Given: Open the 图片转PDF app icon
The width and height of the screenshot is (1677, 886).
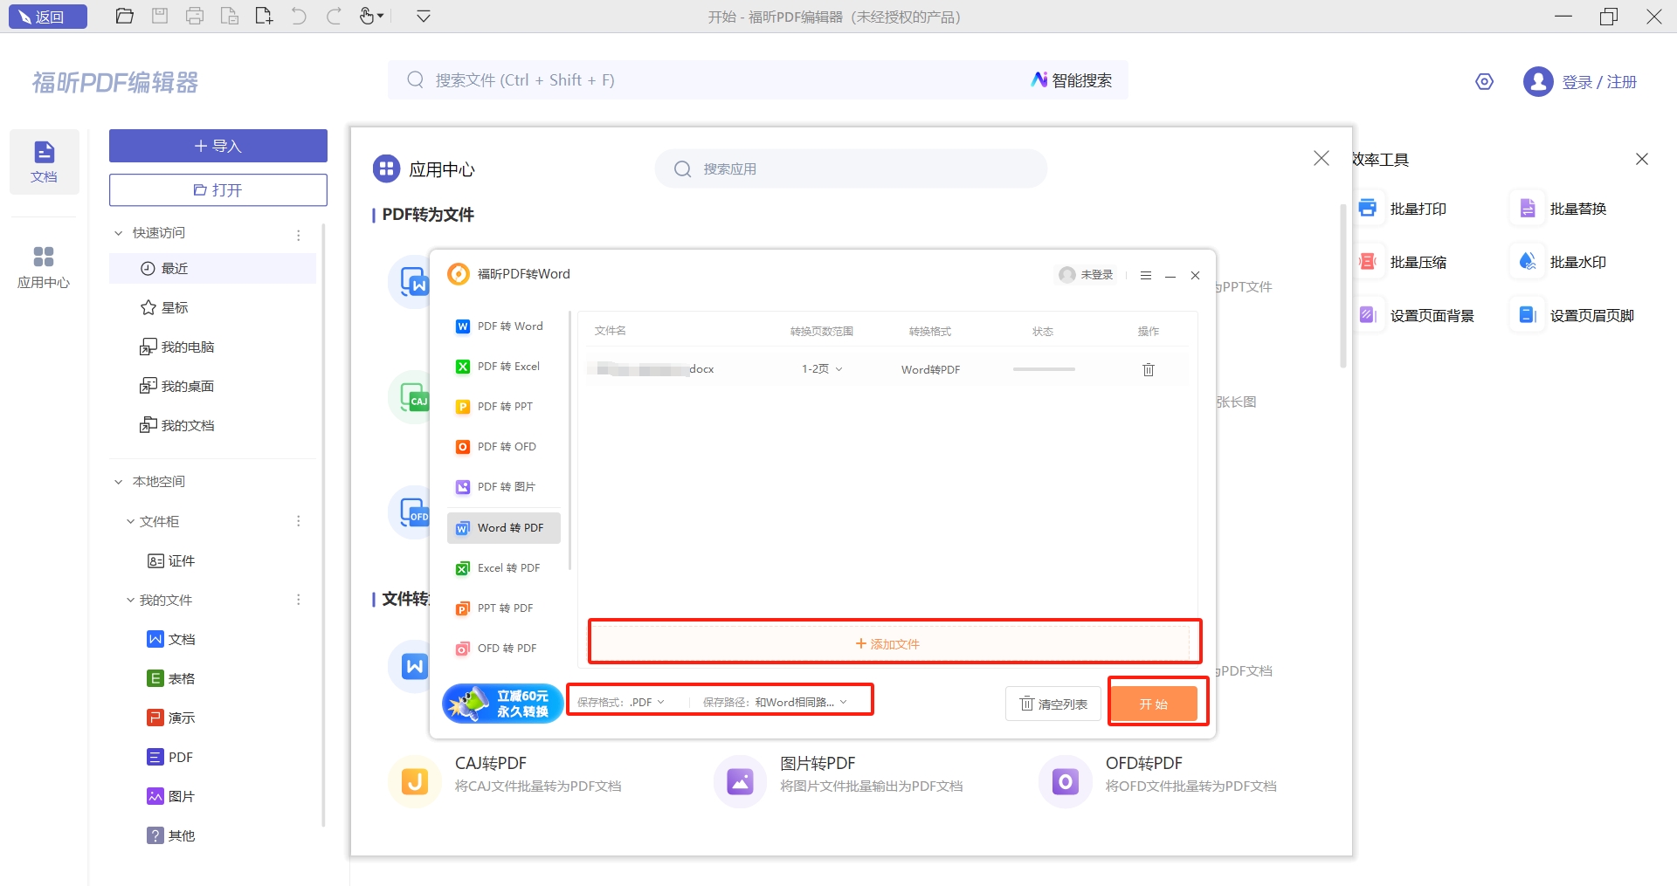Looking at the screenshot, I should (x=740, y=781).
